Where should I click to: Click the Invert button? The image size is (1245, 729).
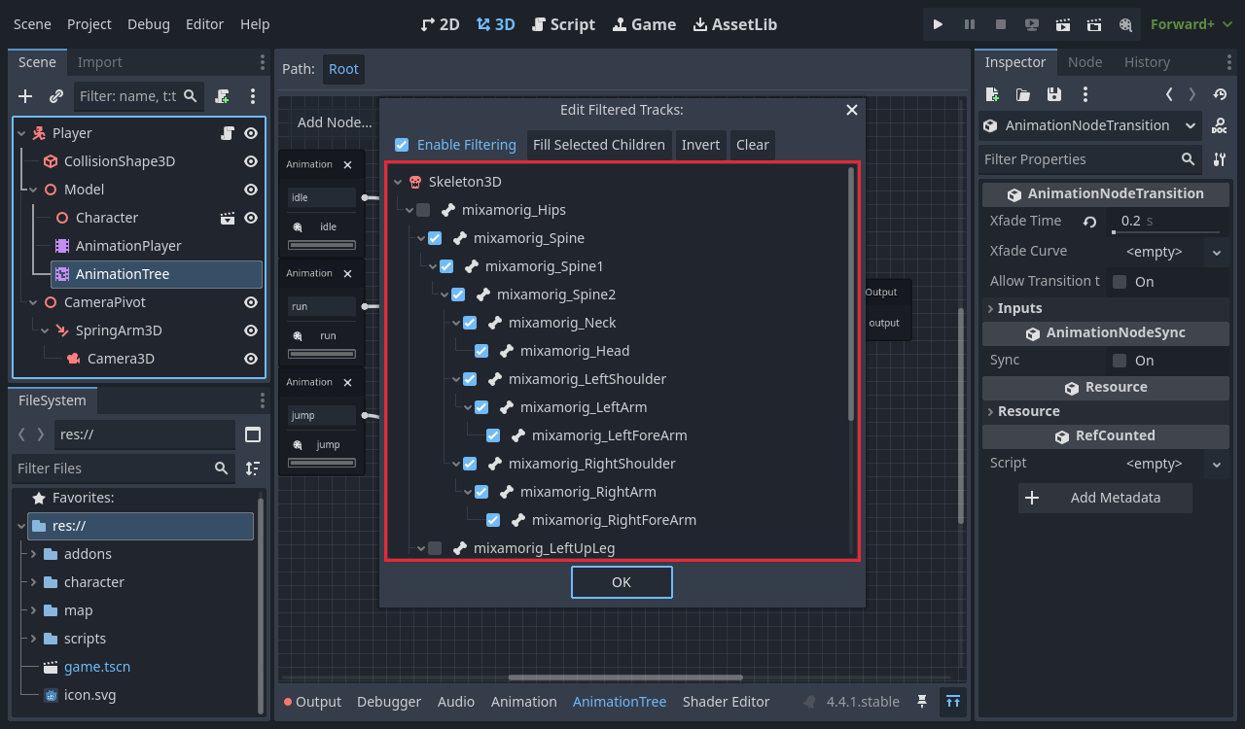(x=700, y=145)
